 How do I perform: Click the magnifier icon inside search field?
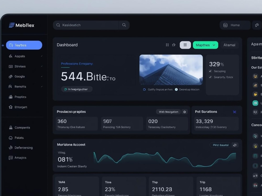click(x=58, y=25)
